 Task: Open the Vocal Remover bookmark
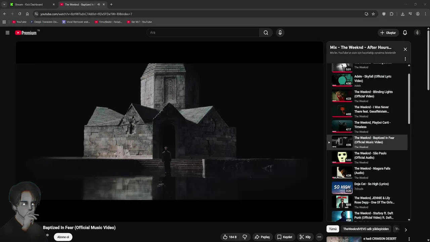pos(76,22)
